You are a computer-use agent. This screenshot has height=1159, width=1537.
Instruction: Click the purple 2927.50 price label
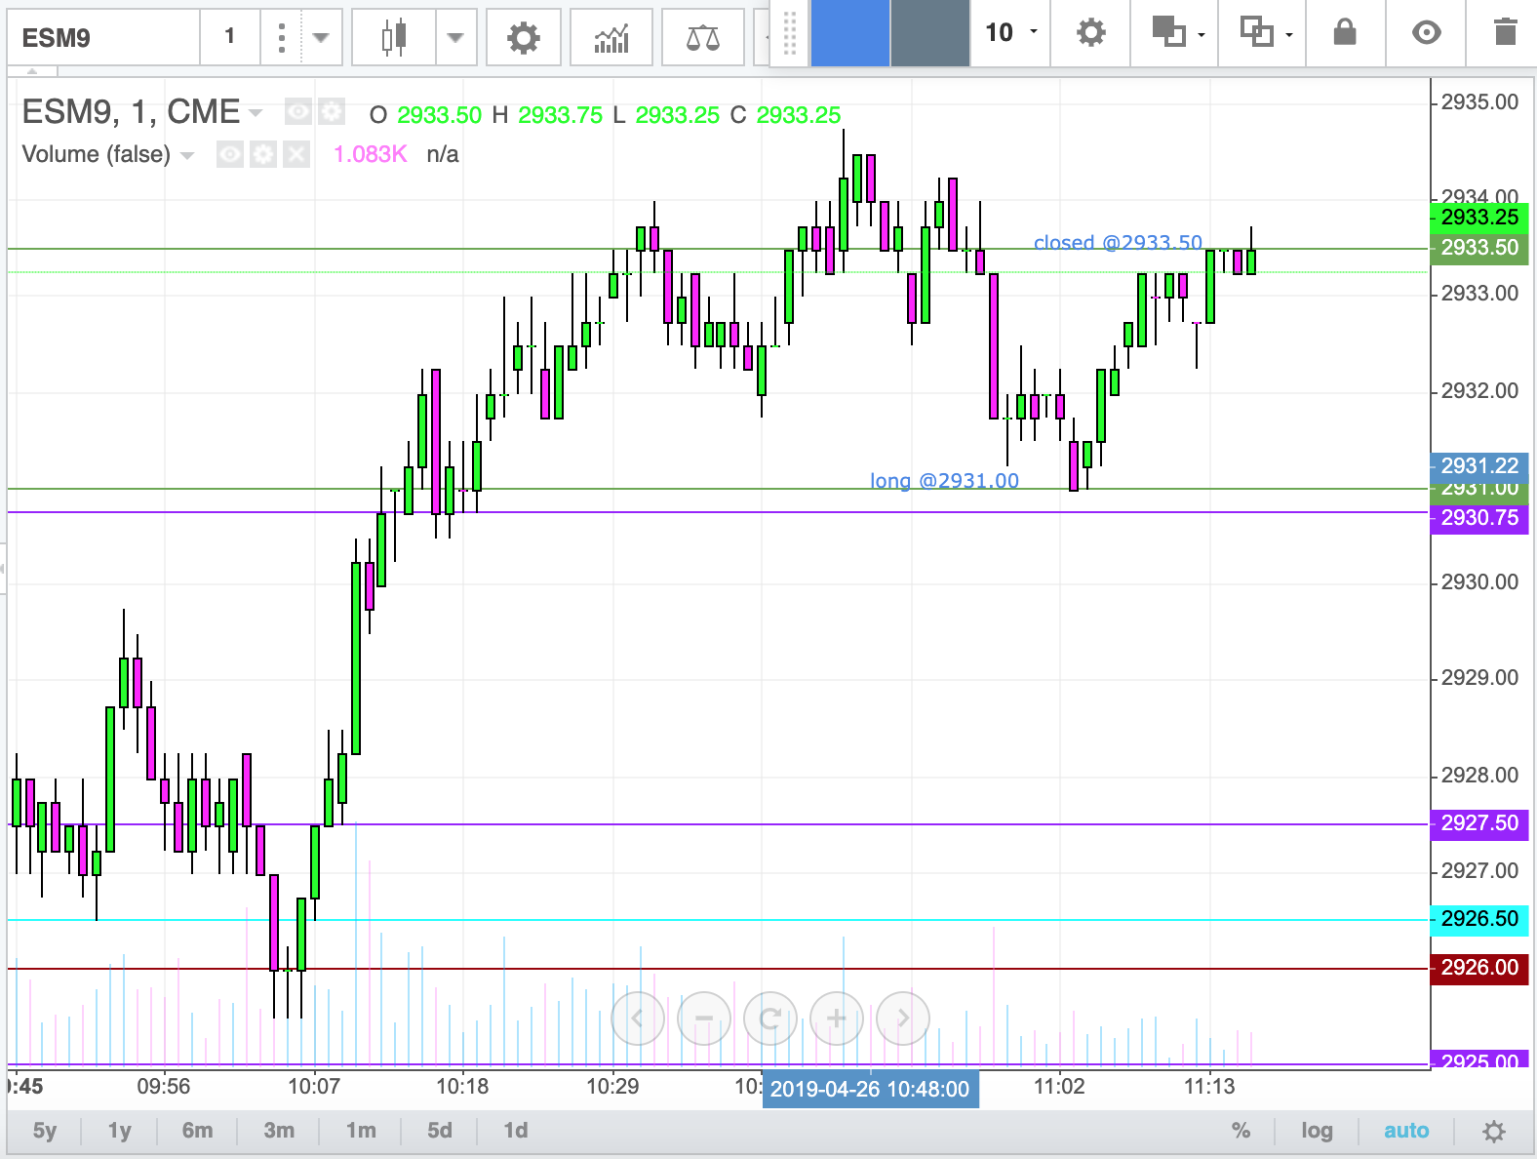point(1479,823)
